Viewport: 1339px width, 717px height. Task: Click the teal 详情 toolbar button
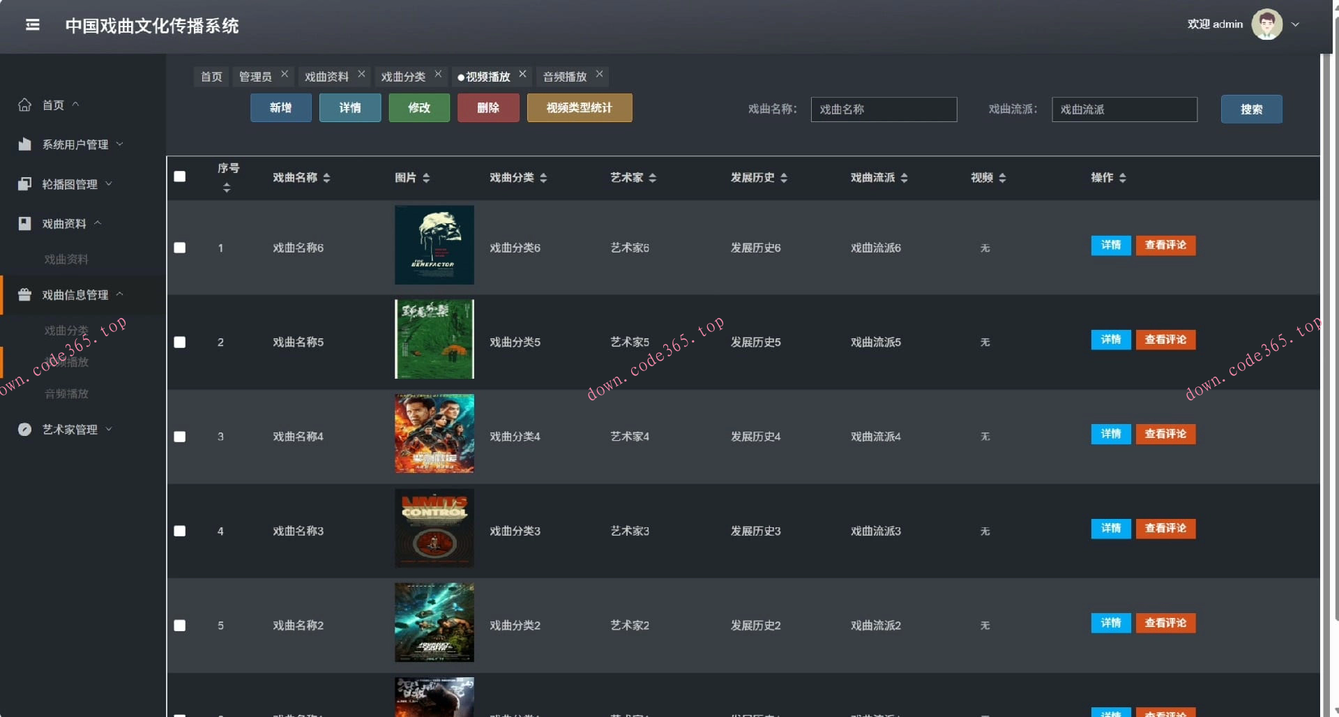point(350,108)
